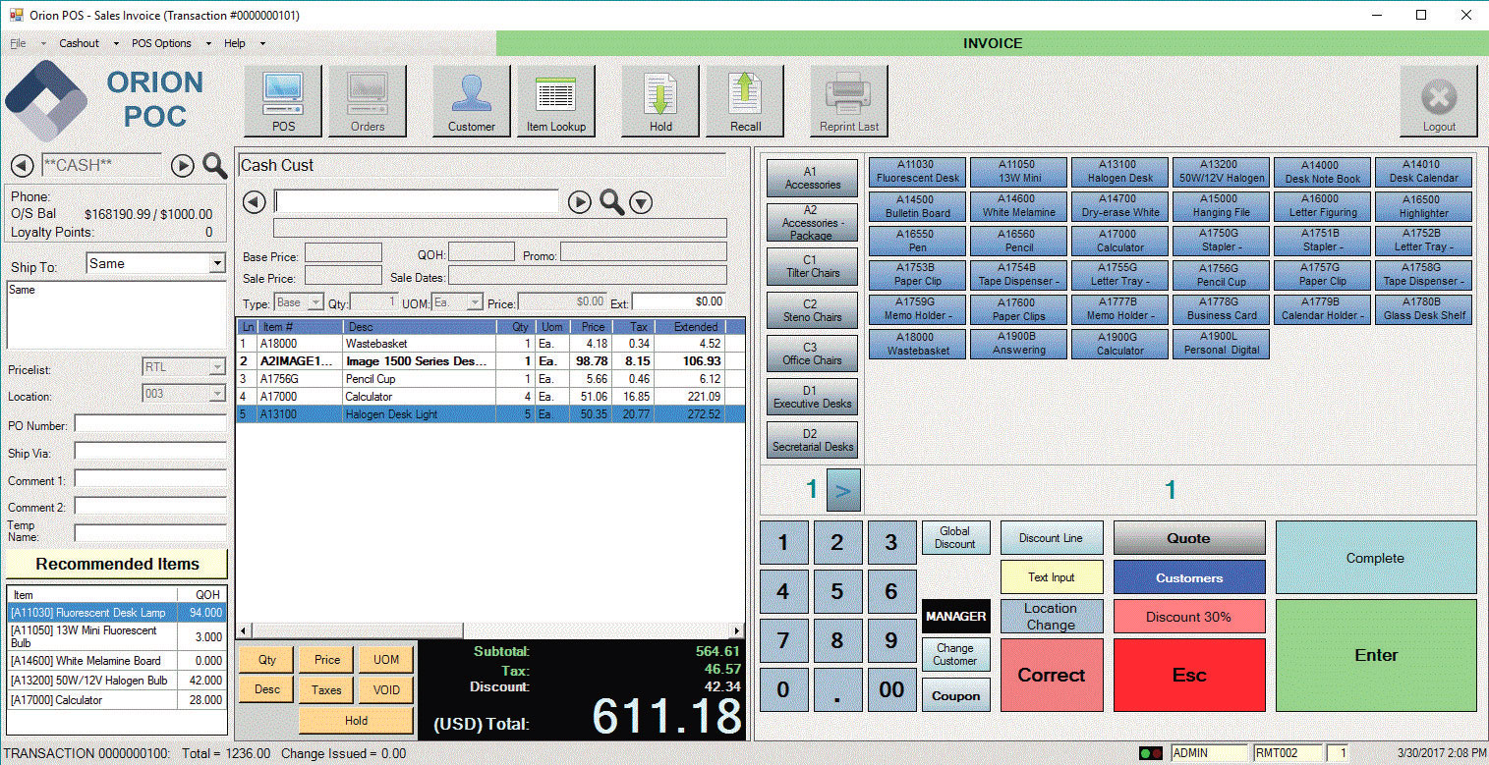Apply the Discount 30% button
Viewport: 1489px width, 765px height.
coord(1188,617)
